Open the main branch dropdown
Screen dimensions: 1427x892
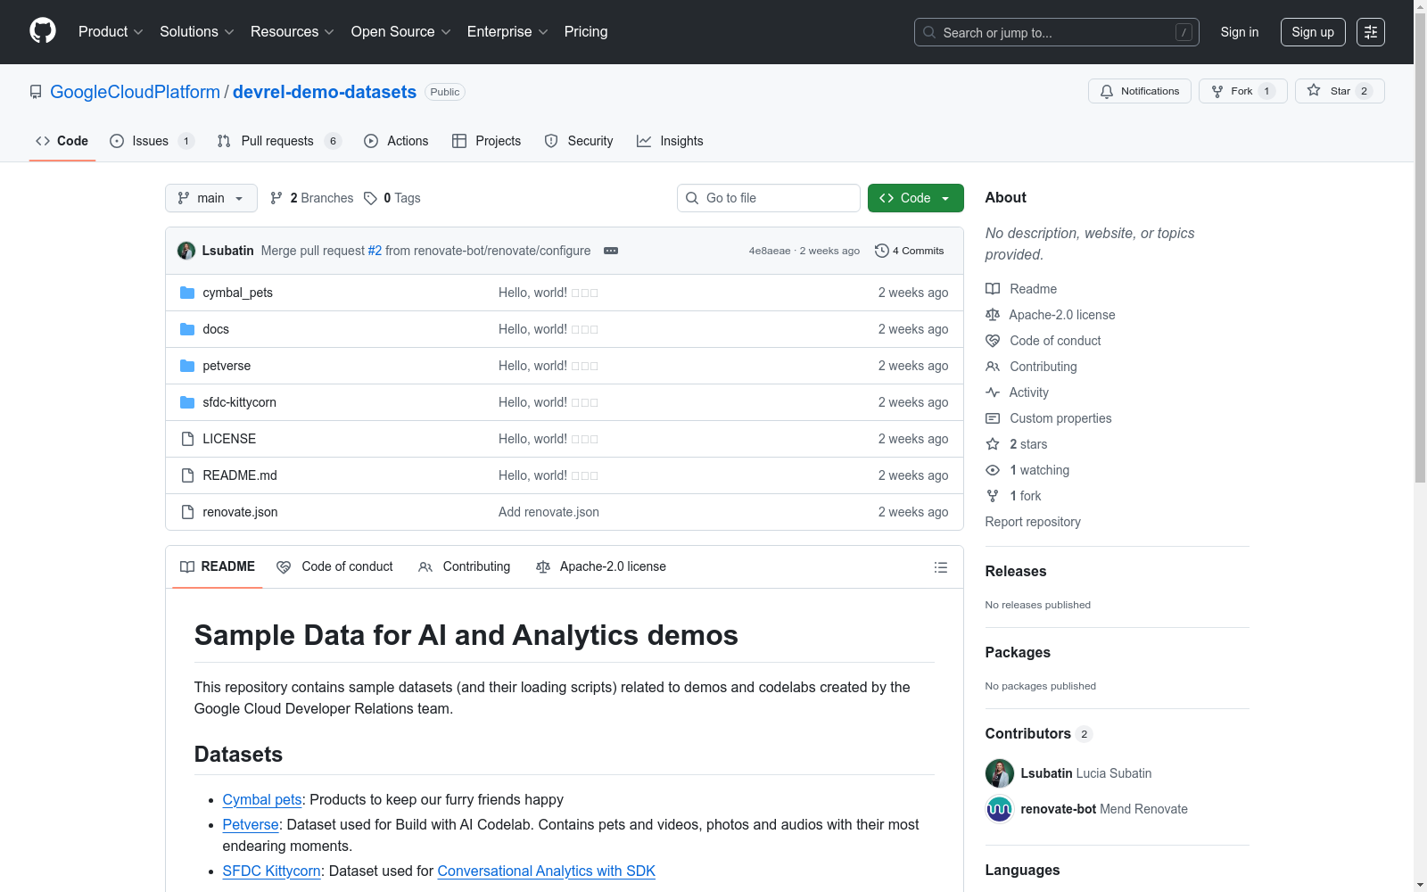(x=211, y=198)
